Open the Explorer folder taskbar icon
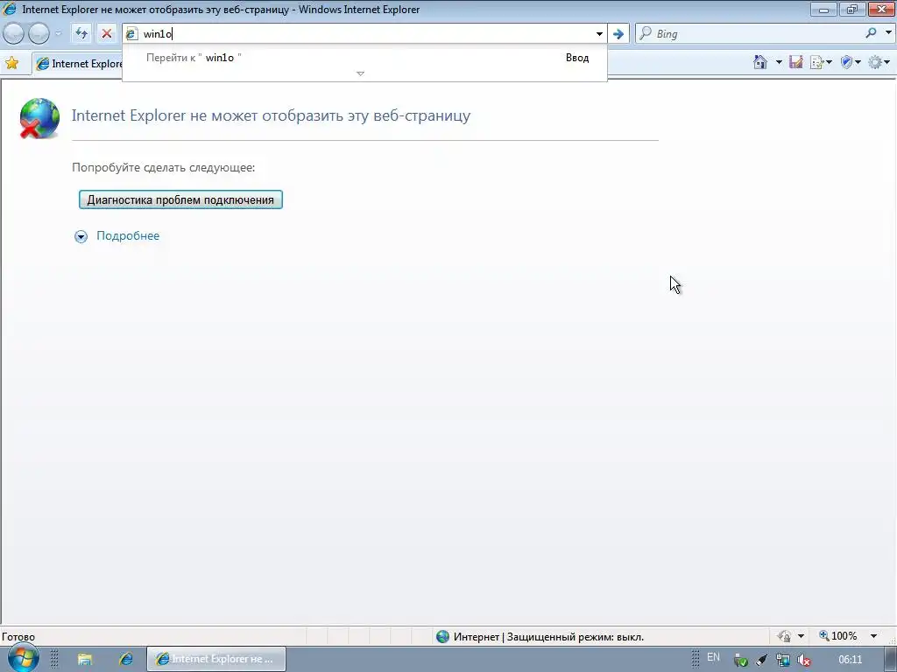Image resolution: width=897 pixels, height=672 pixels. click(85, 660)
